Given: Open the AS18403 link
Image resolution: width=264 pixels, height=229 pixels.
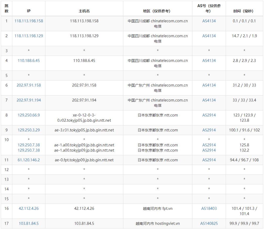Looking at the screenshot, I should point(209,209).
